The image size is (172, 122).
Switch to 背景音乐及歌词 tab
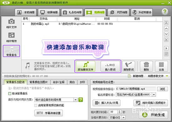pos(15,82)
